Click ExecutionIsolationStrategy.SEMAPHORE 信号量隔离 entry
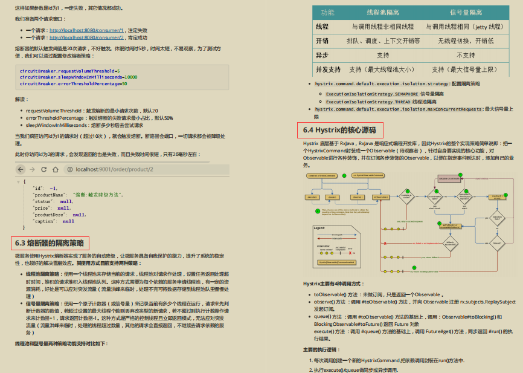 (x=385, y=94)
